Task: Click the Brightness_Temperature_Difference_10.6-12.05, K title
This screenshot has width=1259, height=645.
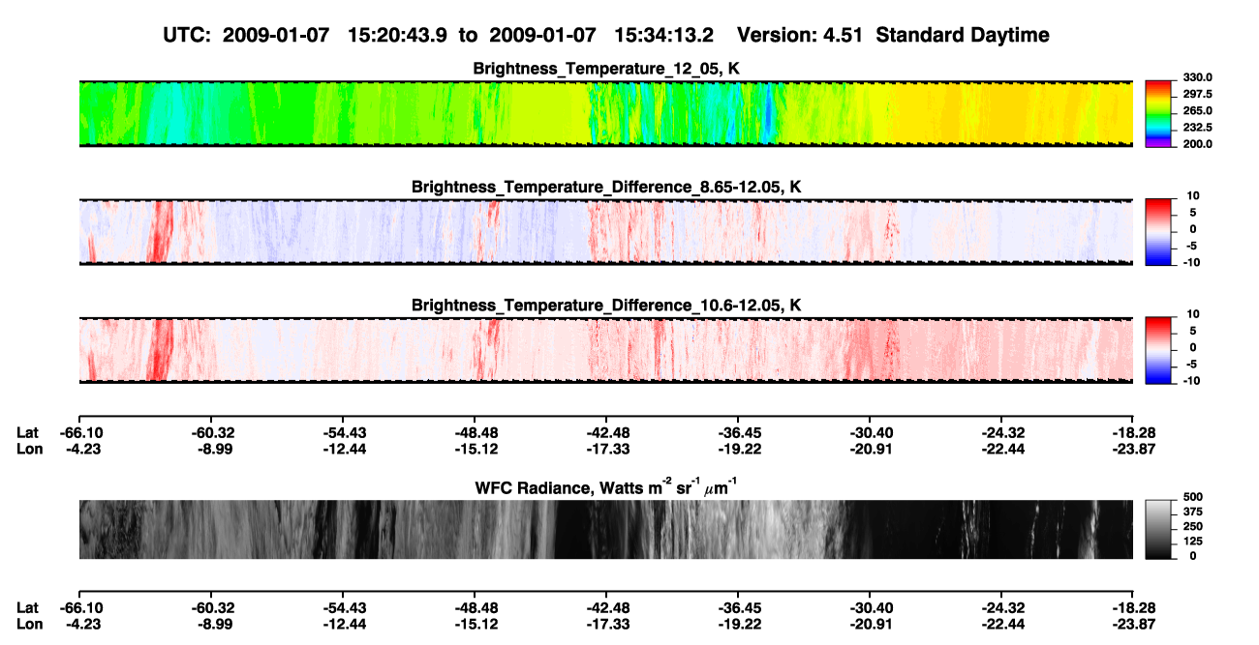Action: pyautogui.click(x=606, y=305)
